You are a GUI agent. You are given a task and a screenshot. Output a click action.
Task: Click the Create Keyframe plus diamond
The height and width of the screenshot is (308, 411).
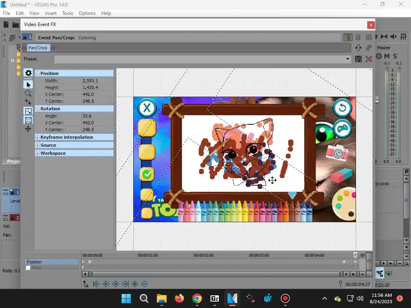pos(135,284)
